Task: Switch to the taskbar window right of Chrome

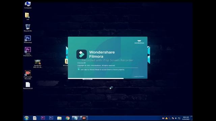Action: pos(76,118)
